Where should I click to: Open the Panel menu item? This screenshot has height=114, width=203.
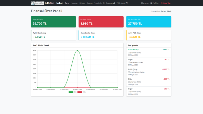click(x=67, y=3)
